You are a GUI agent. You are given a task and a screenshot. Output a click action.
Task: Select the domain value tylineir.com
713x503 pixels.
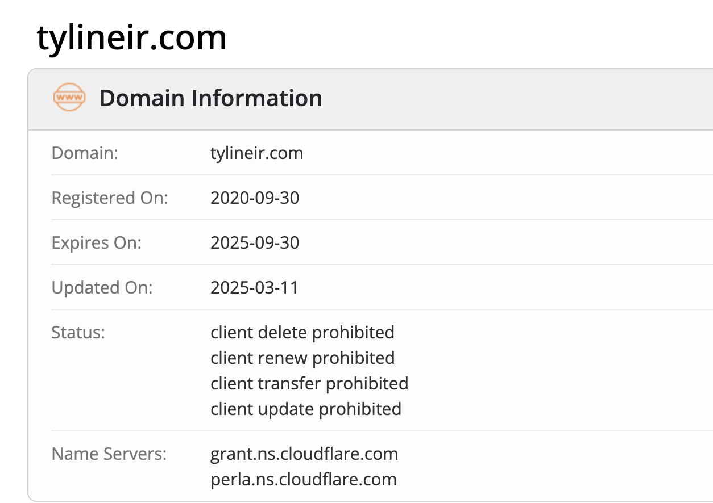[x=256, y=153]
